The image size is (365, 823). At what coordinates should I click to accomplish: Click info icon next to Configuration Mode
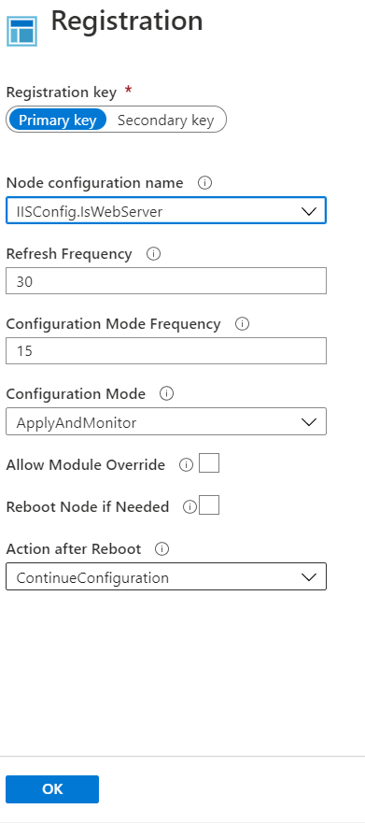166,393
